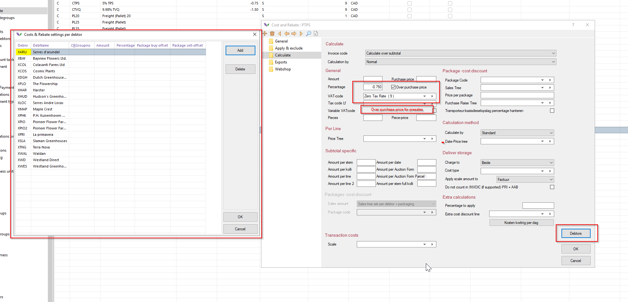Go to first record with triangle-left icon

[279, 34]
